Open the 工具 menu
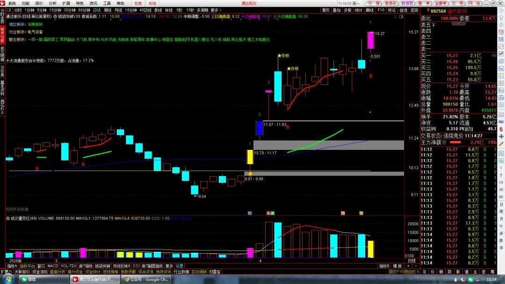Viewport: 505px width, 284px height. pyautogui.click(x=107, y=3)
